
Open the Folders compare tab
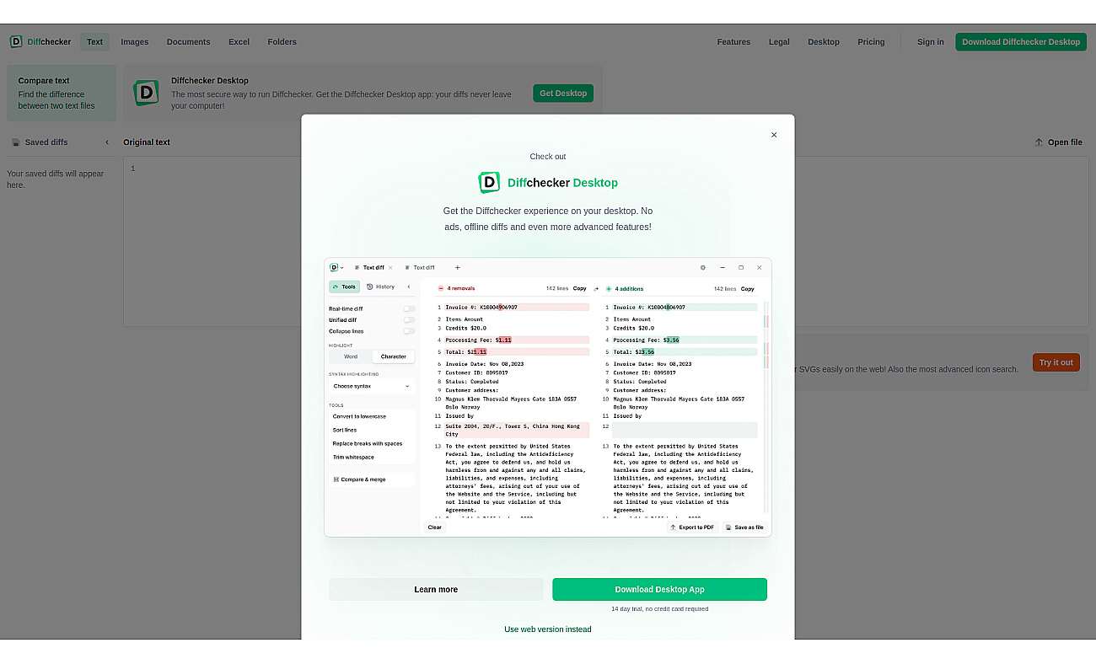point(282,41)
